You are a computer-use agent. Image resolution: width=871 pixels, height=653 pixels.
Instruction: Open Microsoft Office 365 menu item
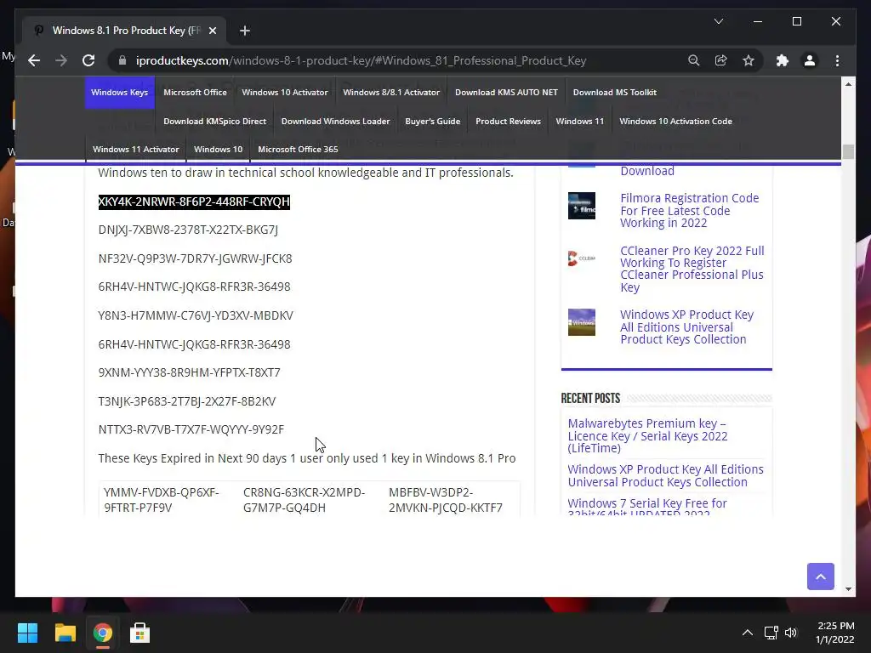[x=298, y=149]
